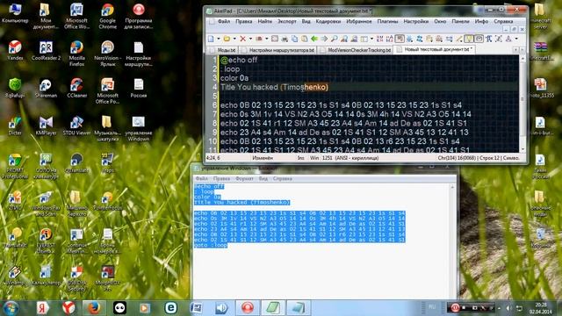Image resolution: width=562 pixels, height=316 pixels.
Task: Click line 4 'Title You hacked (Timoshenko)' in AkelPad
Action: click(x=274, y=87)
